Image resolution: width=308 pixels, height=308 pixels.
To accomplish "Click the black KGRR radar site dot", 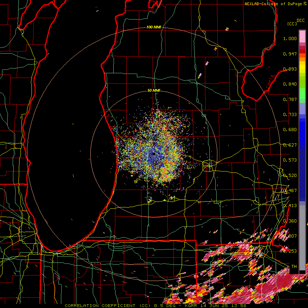I will [x=154, y=154].
